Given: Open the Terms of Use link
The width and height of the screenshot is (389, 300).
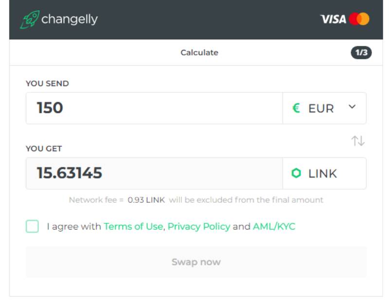Looking at the screenshot, I should tap(133, 227).
